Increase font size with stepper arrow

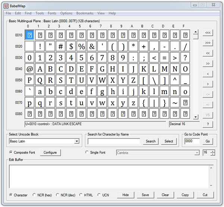(212, 151)
